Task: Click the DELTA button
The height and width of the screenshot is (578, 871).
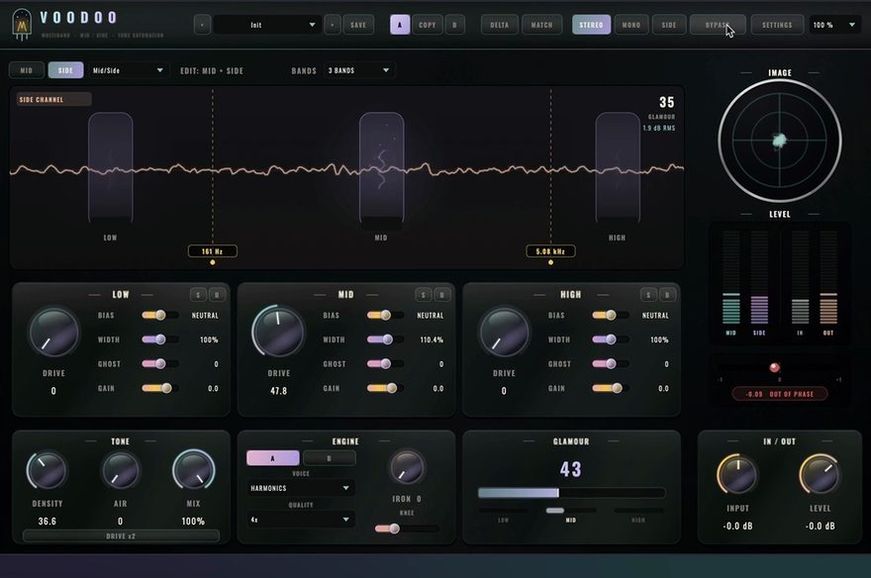Action: pos(500,25)
